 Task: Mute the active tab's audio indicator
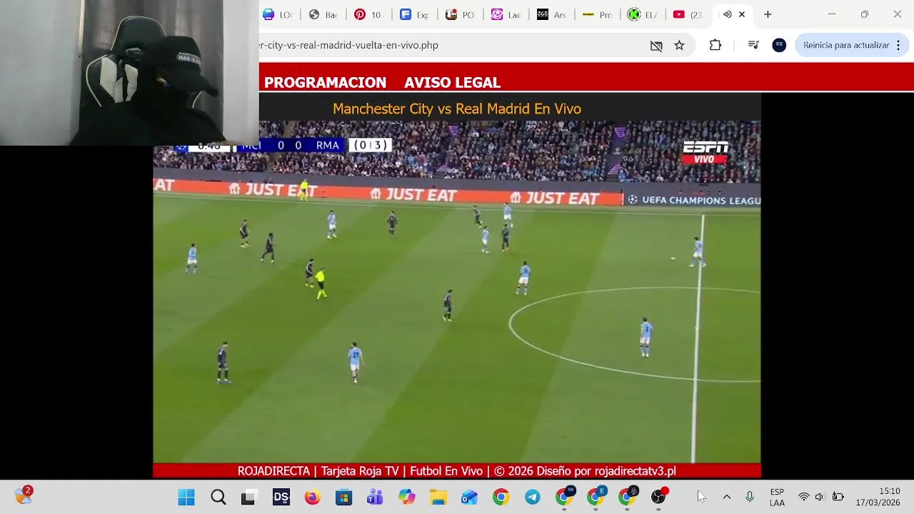pyautogui.click(x=727, y=14)
